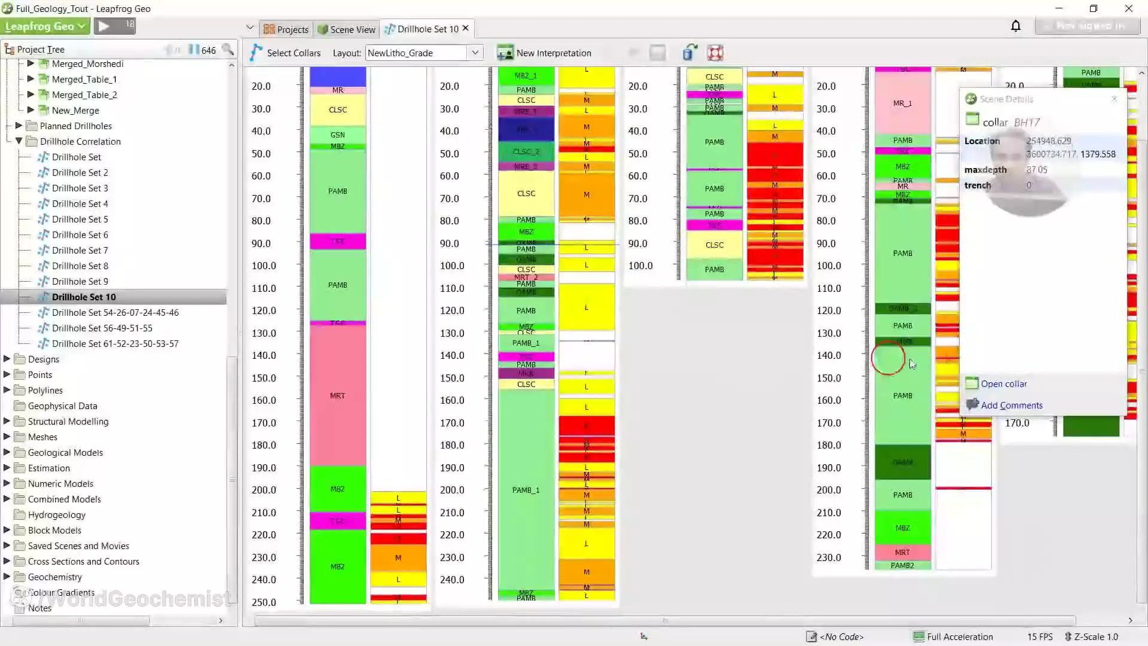The width and height of the screenshot is (1148, 646).
Task: Expand the Geological Models folder
Action: click(7, 452)
